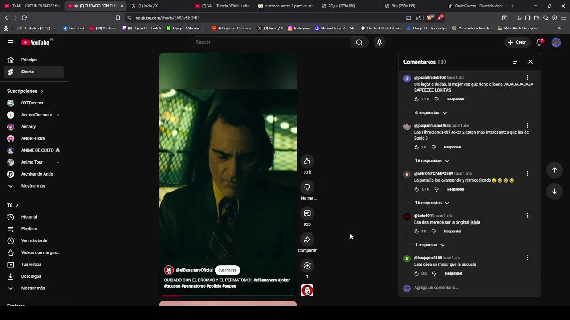The width and height of the screenshot is (570, 320).
Task: Like @benjajmv4165's comment
Action: click(x=416, y=273)
